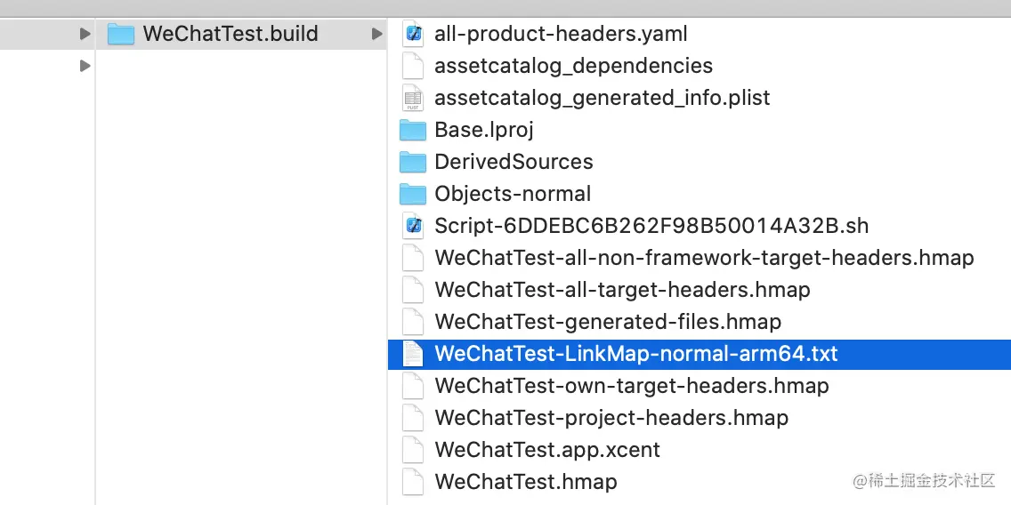The image size is (1011, 505).
Task: Select WeChatTest-all-target-headers.hmap name
Action: click(x=622, y=290)
